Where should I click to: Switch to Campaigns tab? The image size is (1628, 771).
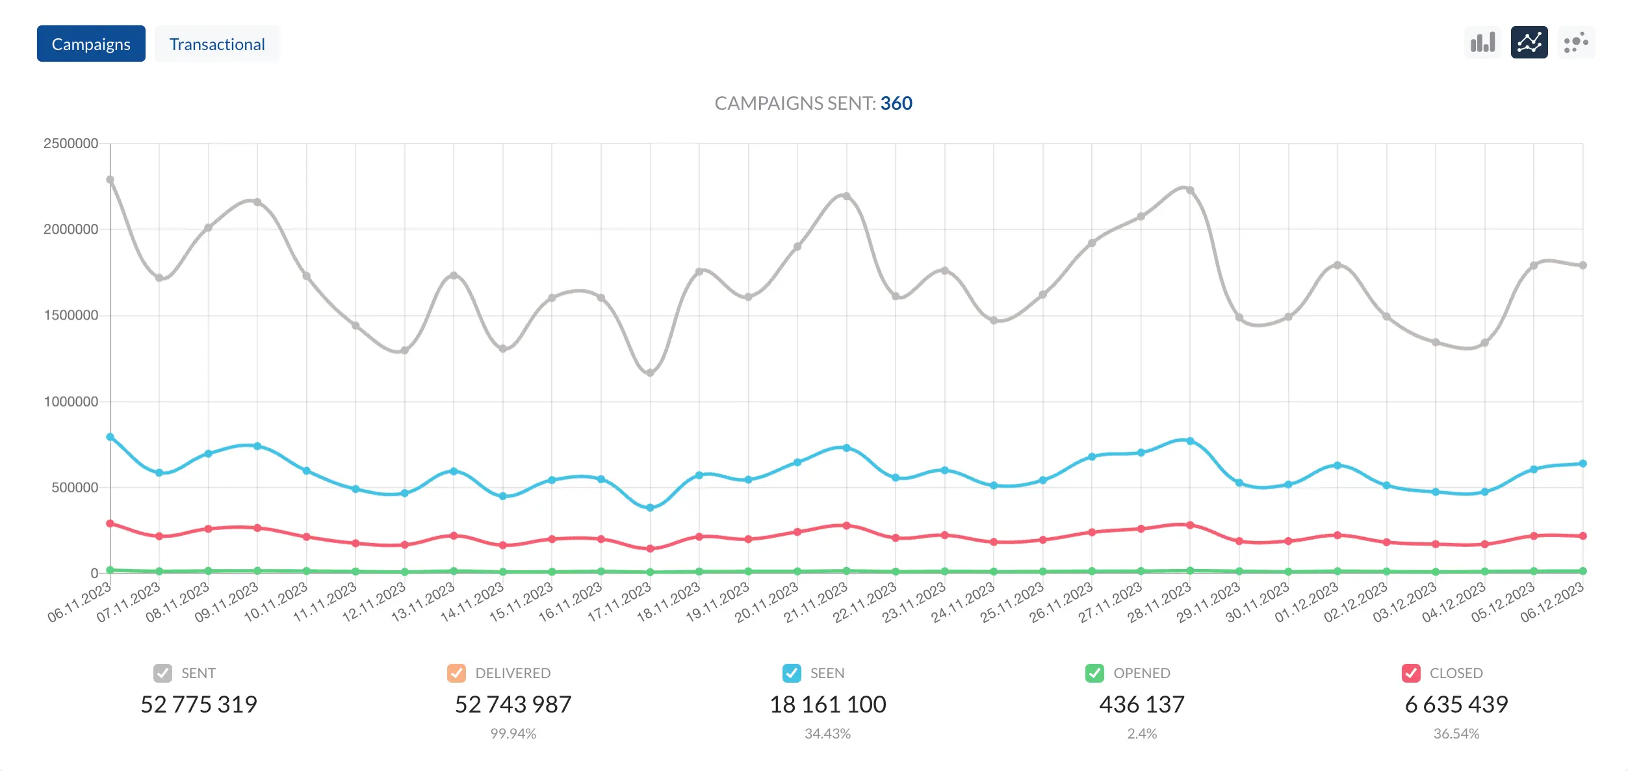[90, 44]
